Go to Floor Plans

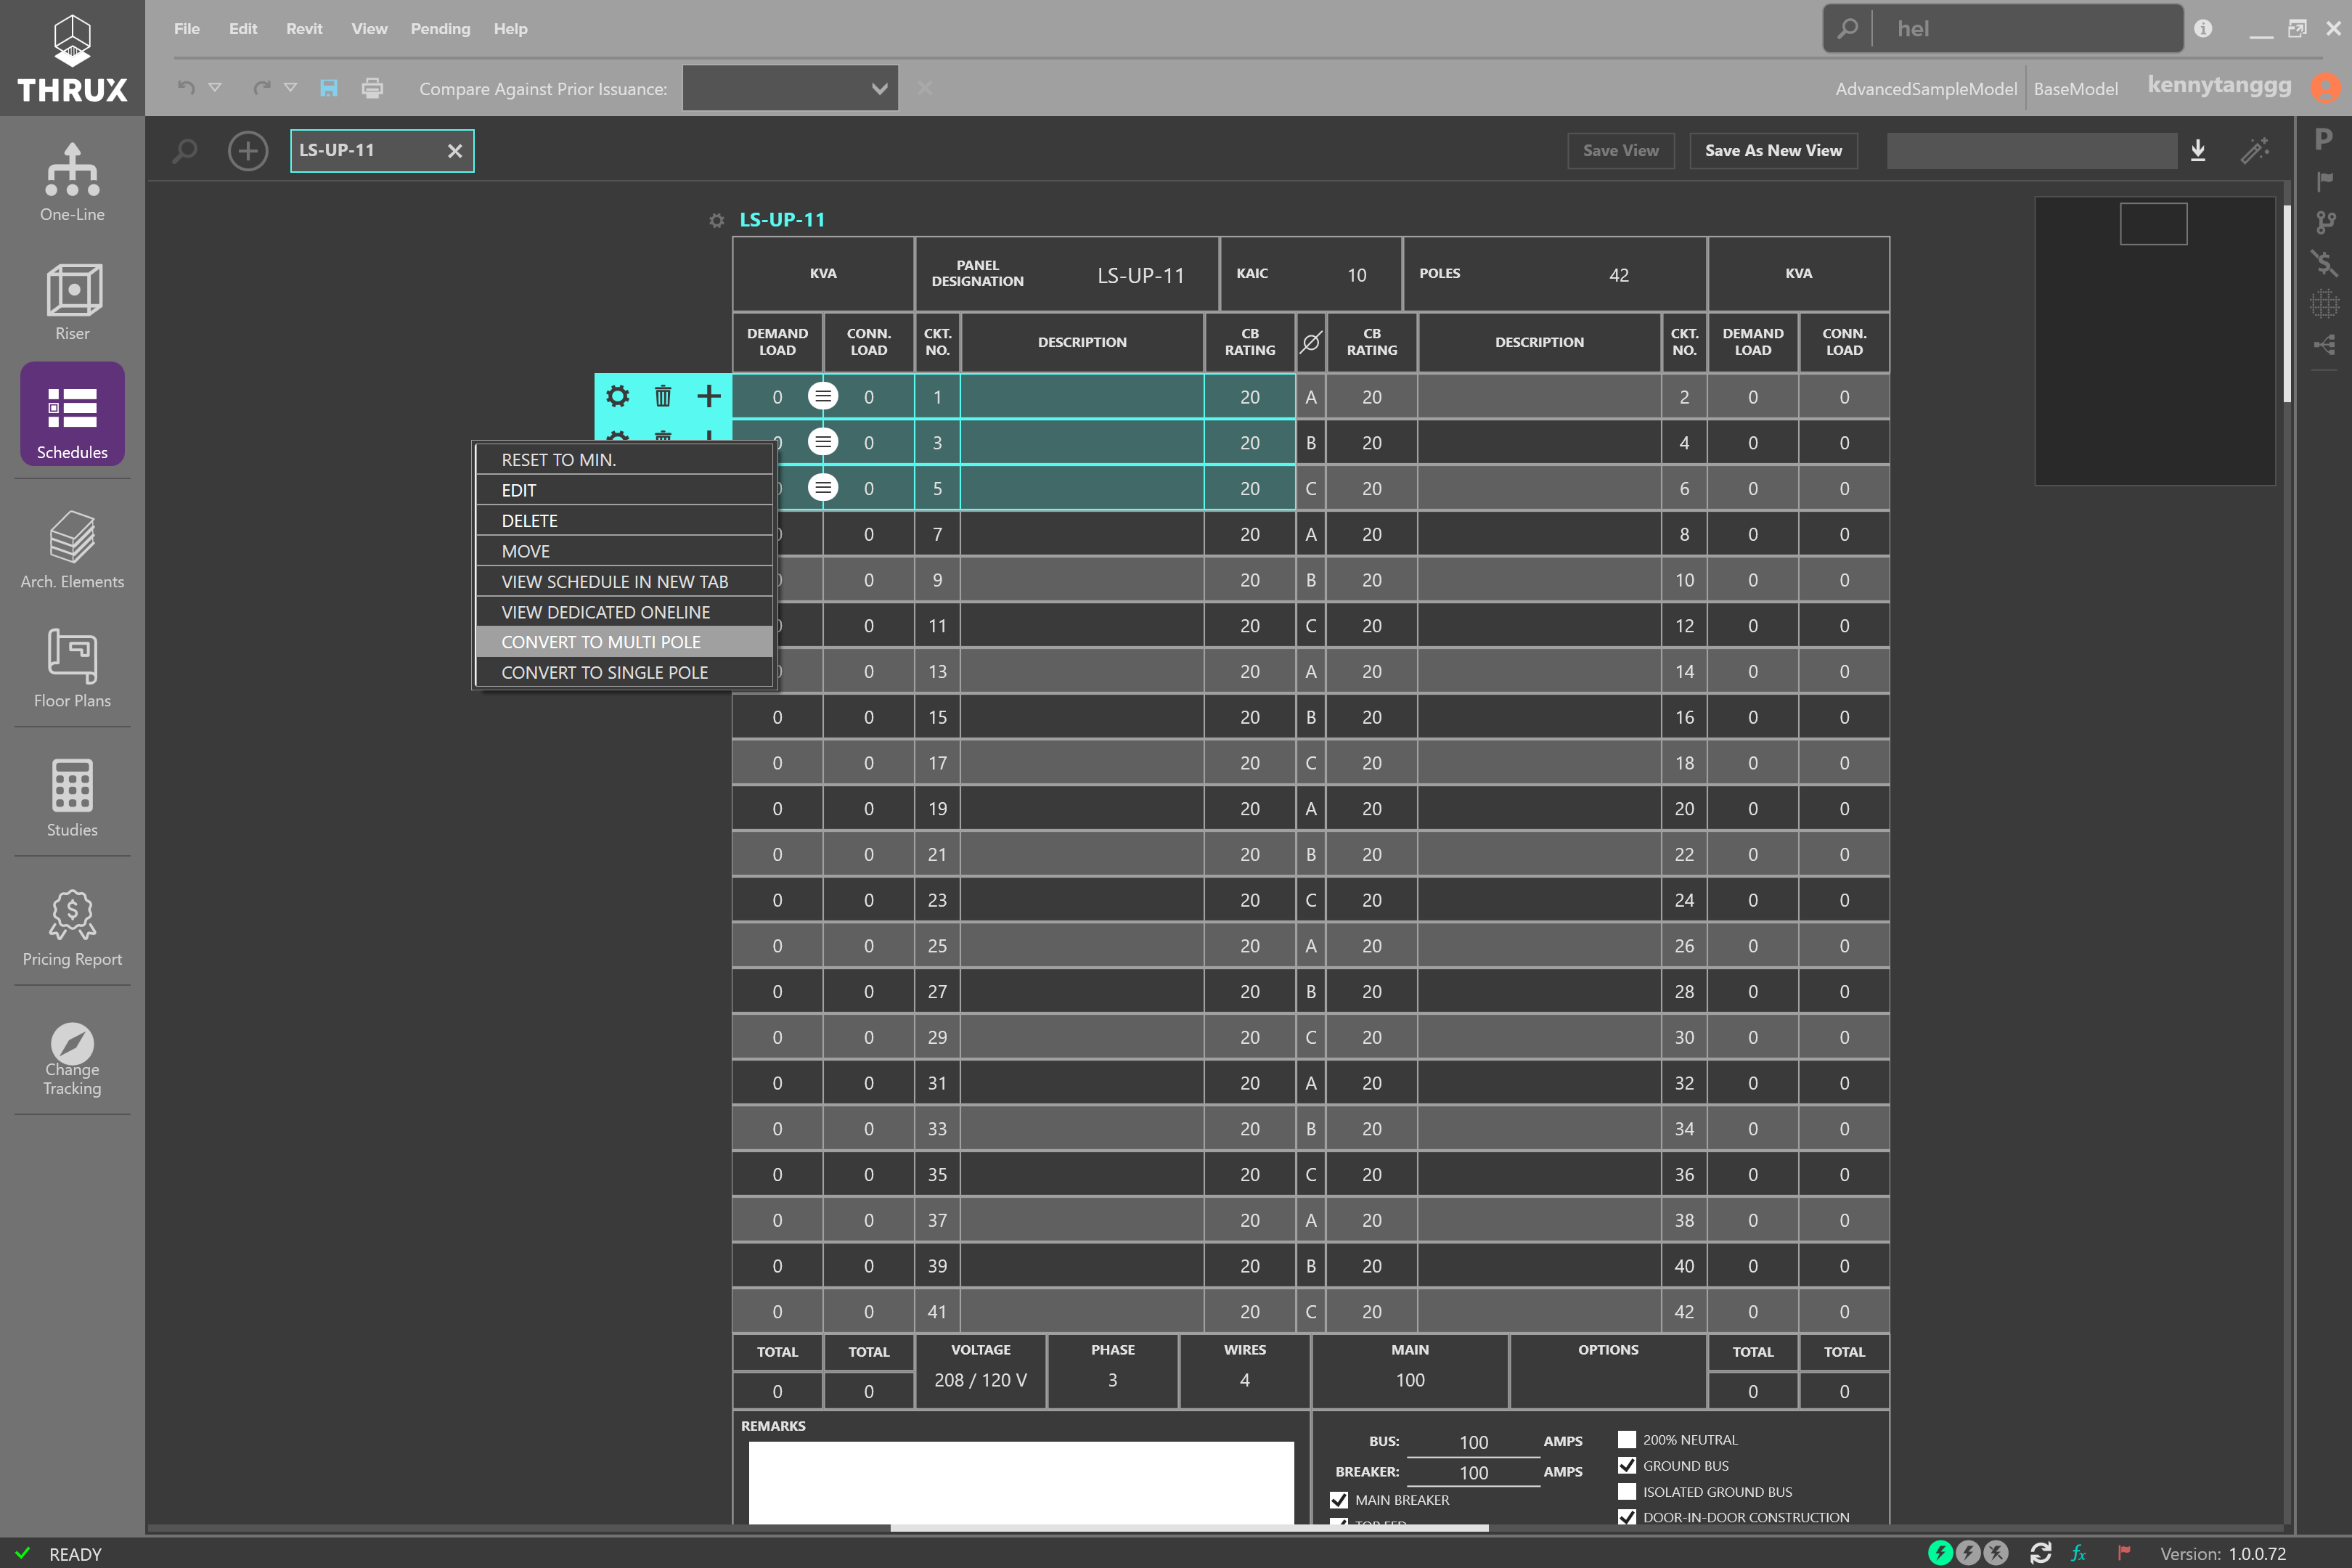coord(72,669)
